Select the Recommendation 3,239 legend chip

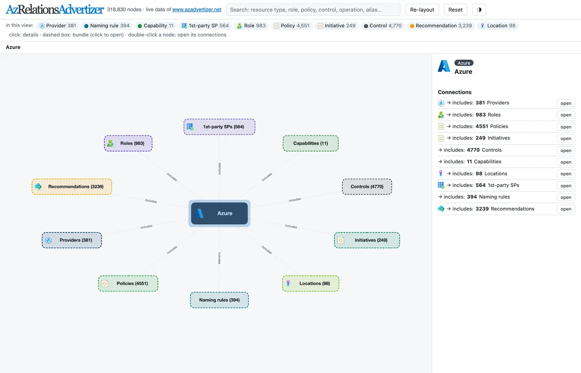pos(441,26)
